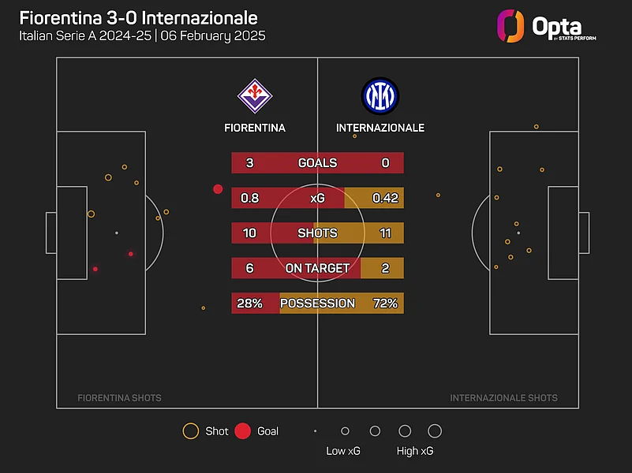Select the SHOTS stat bar label
632x473 pixels.
coord(317,233)
